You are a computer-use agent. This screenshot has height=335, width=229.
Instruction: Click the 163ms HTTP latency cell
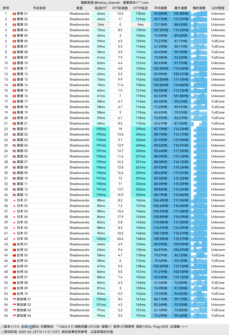(141, 305)
